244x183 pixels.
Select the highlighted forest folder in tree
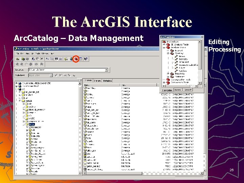tap(32, 124)
